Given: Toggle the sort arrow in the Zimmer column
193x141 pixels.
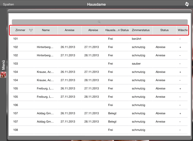Looking at the screenshot, I should tap(31, 30).
